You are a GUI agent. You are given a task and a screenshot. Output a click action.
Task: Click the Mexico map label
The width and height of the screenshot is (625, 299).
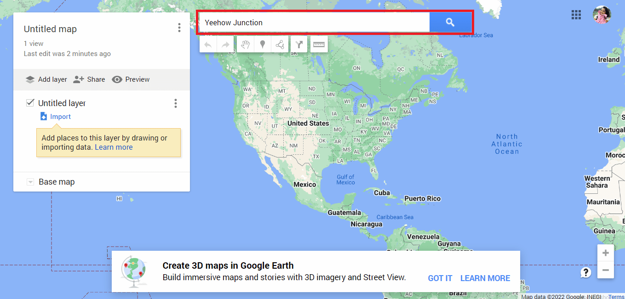tap(305, 185)
